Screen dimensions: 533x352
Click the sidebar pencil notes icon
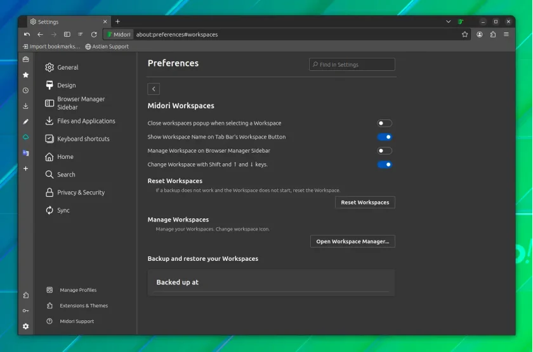25,122
